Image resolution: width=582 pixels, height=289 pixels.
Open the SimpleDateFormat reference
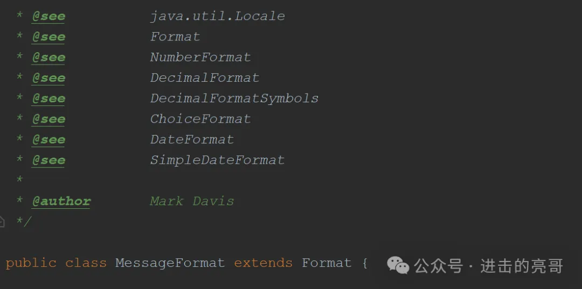click(x=218, y=160)
